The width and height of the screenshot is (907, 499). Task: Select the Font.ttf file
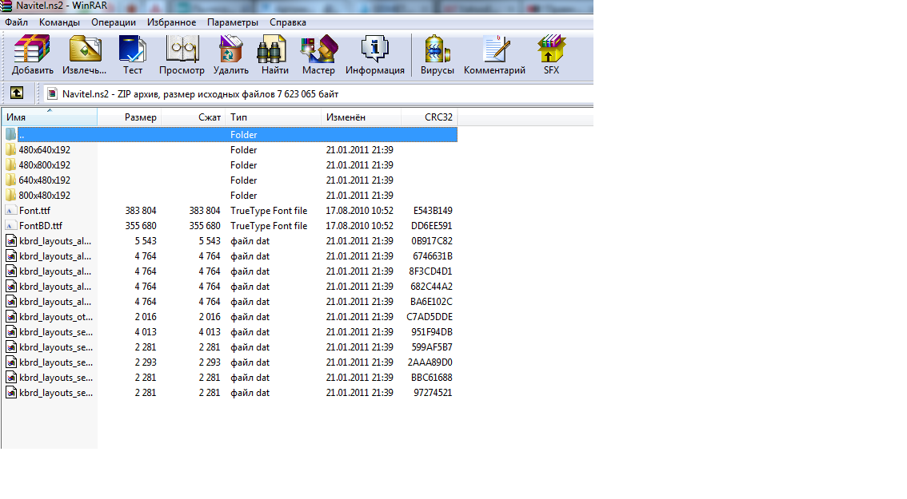pyautogui.click(x=34, y=211)
